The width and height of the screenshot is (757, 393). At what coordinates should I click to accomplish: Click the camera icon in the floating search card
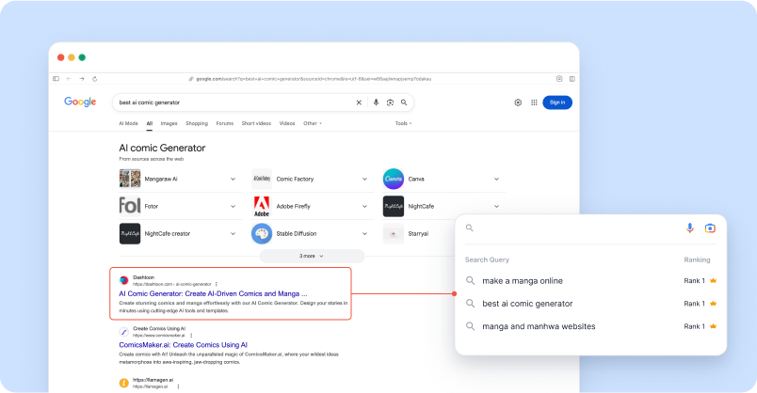click(710, 228)
